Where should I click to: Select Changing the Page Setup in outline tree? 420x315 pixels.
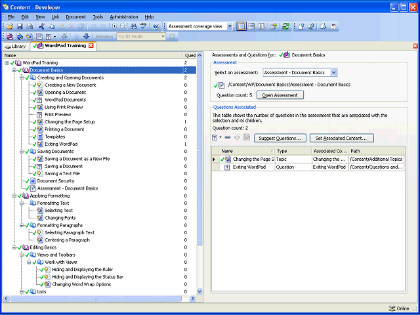(x=70, y=122)
